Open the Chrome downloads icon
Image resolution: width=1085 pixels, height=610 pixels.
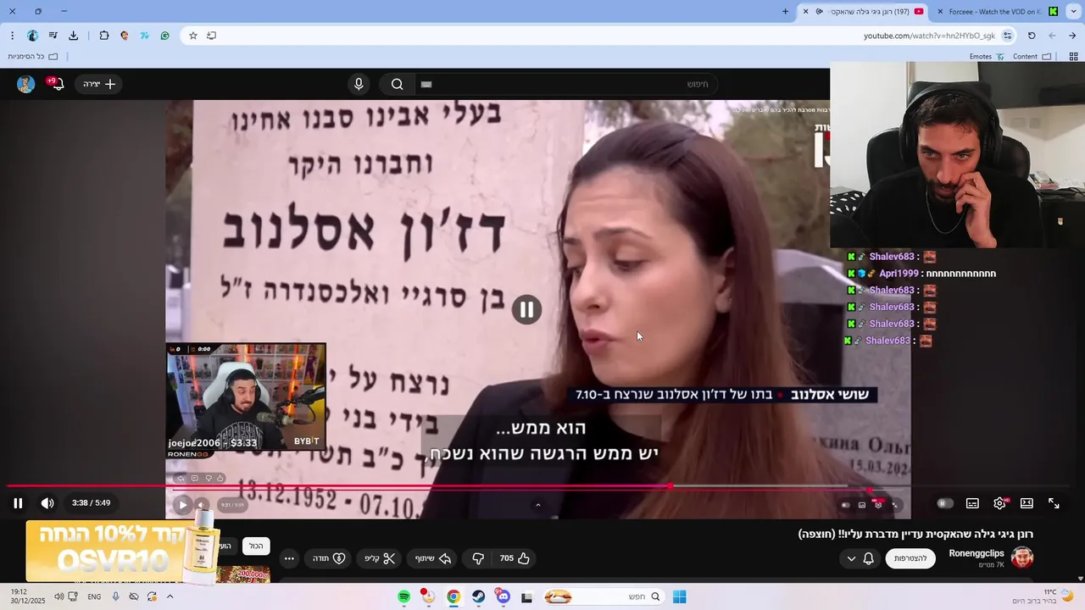coord(73,36)
